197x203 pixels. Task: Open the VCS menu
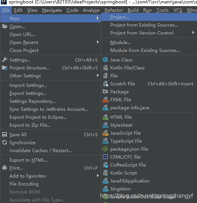coord(178,10)
